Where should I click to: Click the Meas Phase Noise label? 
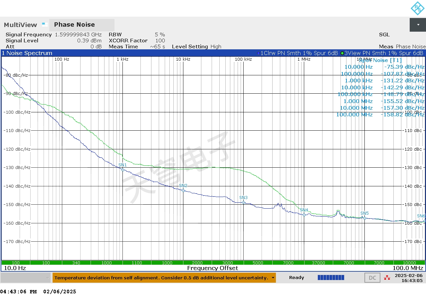pyautogui.click(x=402, y=47)
